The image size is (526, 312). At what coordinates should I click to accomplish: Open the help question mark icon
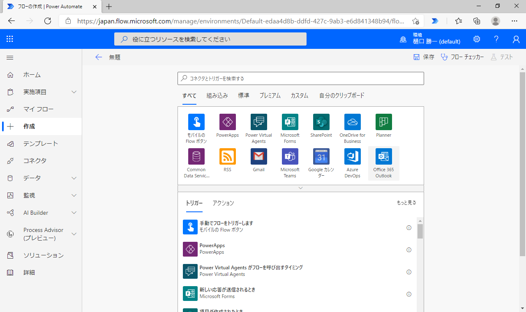click(496, 39)
